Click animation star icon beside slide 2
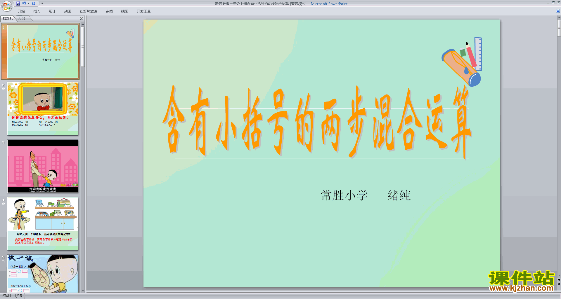This screenshot has height=299, width=561. coord(3,89)
